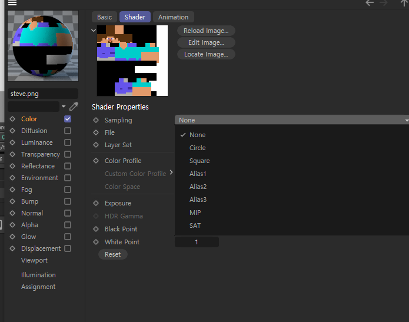Disable the Color channel checkbox
The height and width of the screenshot is (322, 409).
coord(68,119)
